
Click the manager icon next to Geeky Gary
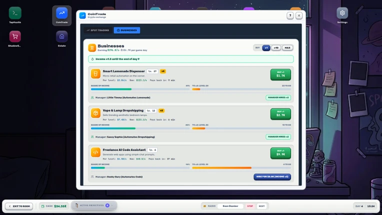[x=92, y=177]
